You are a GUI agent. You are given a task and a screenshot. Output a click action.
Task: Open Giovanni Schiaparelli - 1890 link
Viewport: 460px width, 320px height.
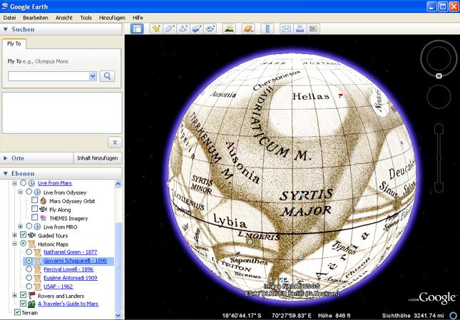point(75,261)
